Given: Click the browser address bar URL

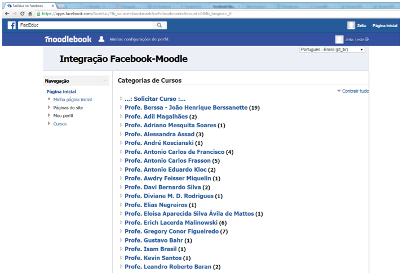Looking at the screenshot, I should pyautogui.click(x=136, y=14).
